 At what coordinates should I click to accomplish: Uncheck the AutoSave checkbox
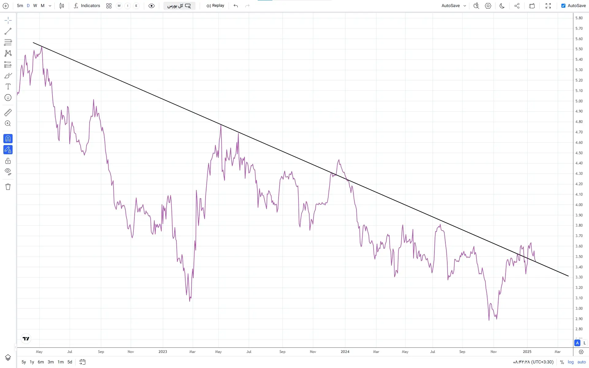563,6
